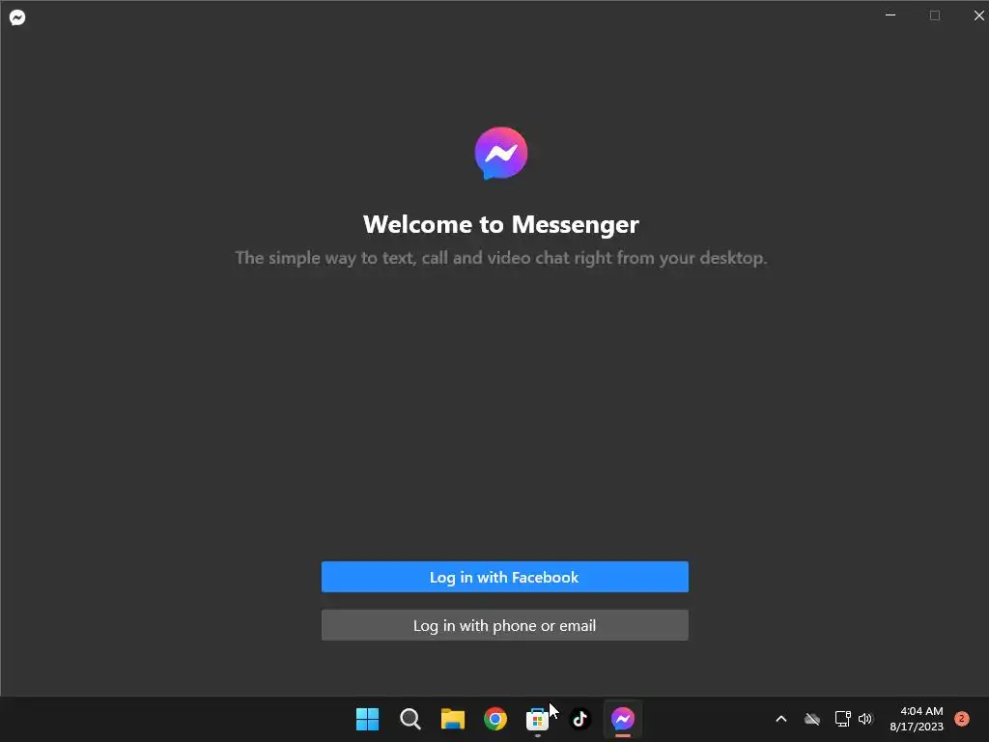The height and width of the screenshot is (742, 989).
Task: Show hidden system tray icons
Action: point(780,719)
